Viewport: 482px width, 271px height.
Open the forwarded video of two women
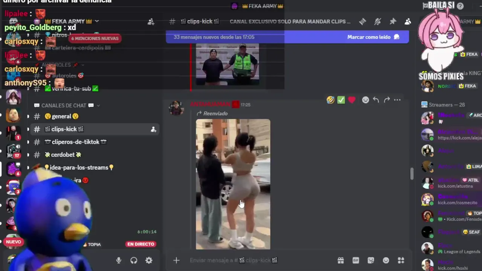coord(233,184)
